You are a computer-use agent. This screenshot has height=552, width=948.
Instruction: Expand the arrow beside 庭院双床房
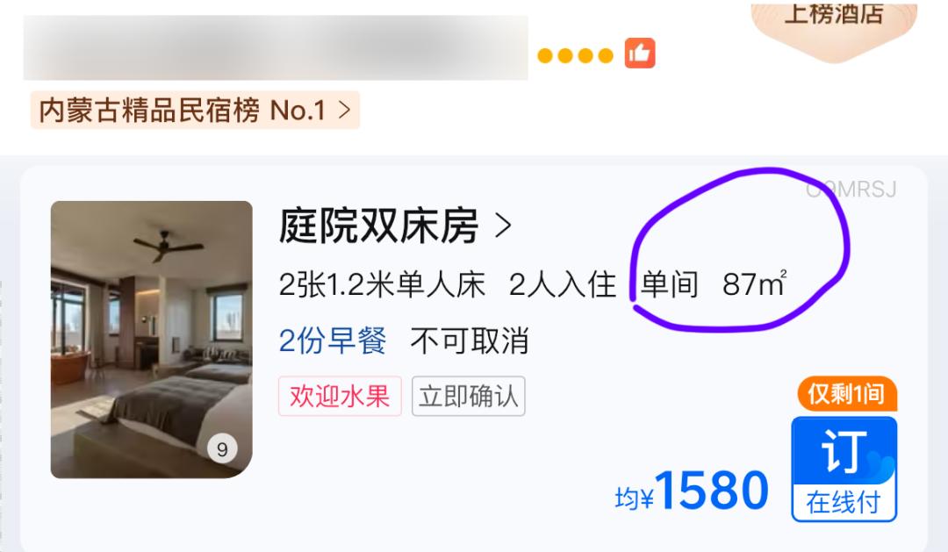[x=503, y=226]
